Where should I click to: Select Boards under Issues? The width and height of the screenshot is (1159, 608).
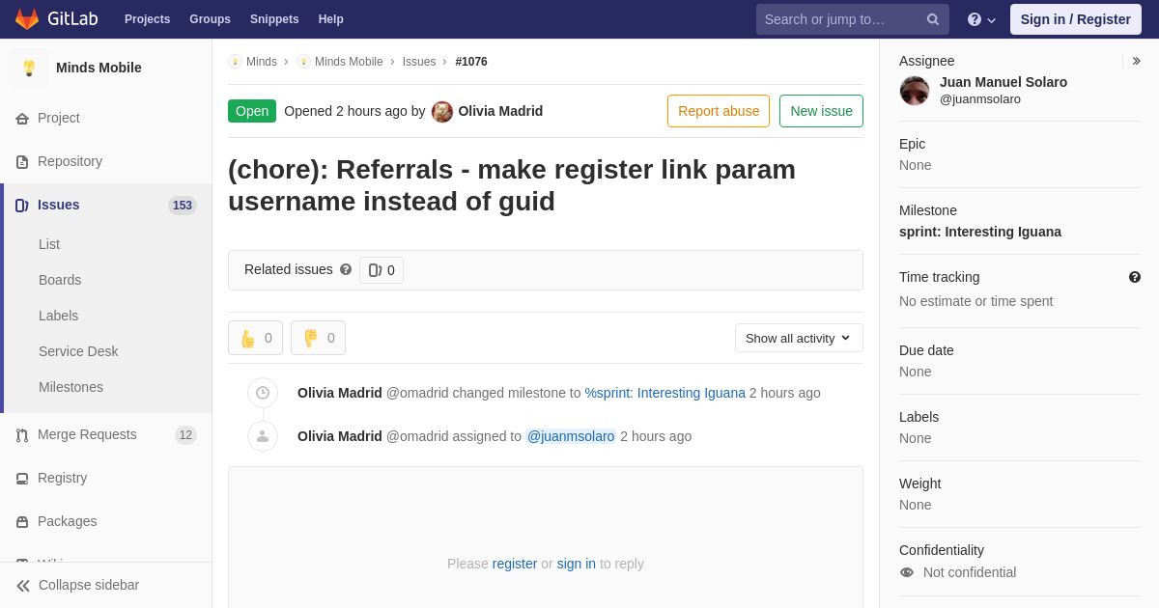[x=60, y=280]
